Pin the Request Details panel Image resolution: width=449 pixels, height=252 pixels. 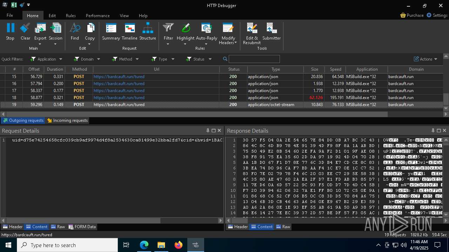pyautogui.click(x=208, y=131)
